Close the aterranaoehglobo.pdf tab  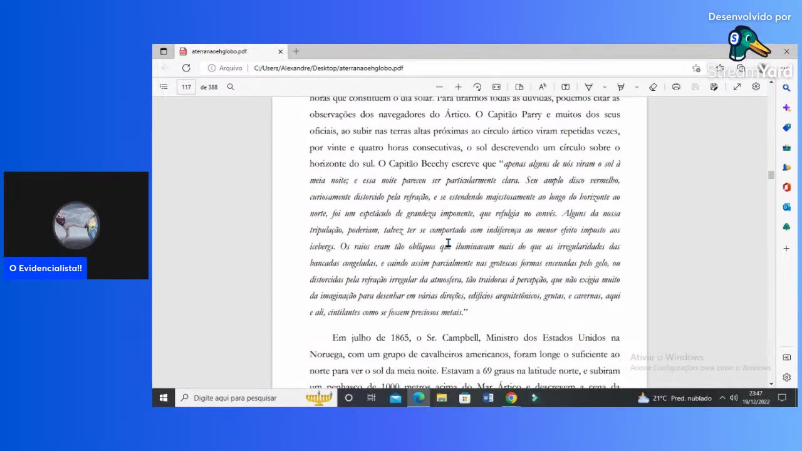pos(280,51)
